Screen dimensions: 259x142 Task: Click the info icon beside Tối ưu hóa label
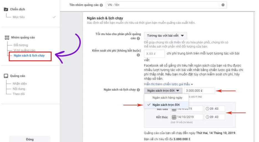pos(138,38)
